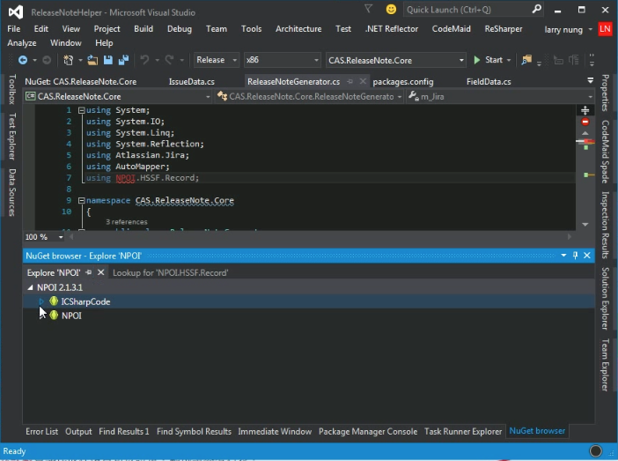Open the 100 % zoom dropdown
The height and width of the screenshot is (461, 618).
[61, 237]
